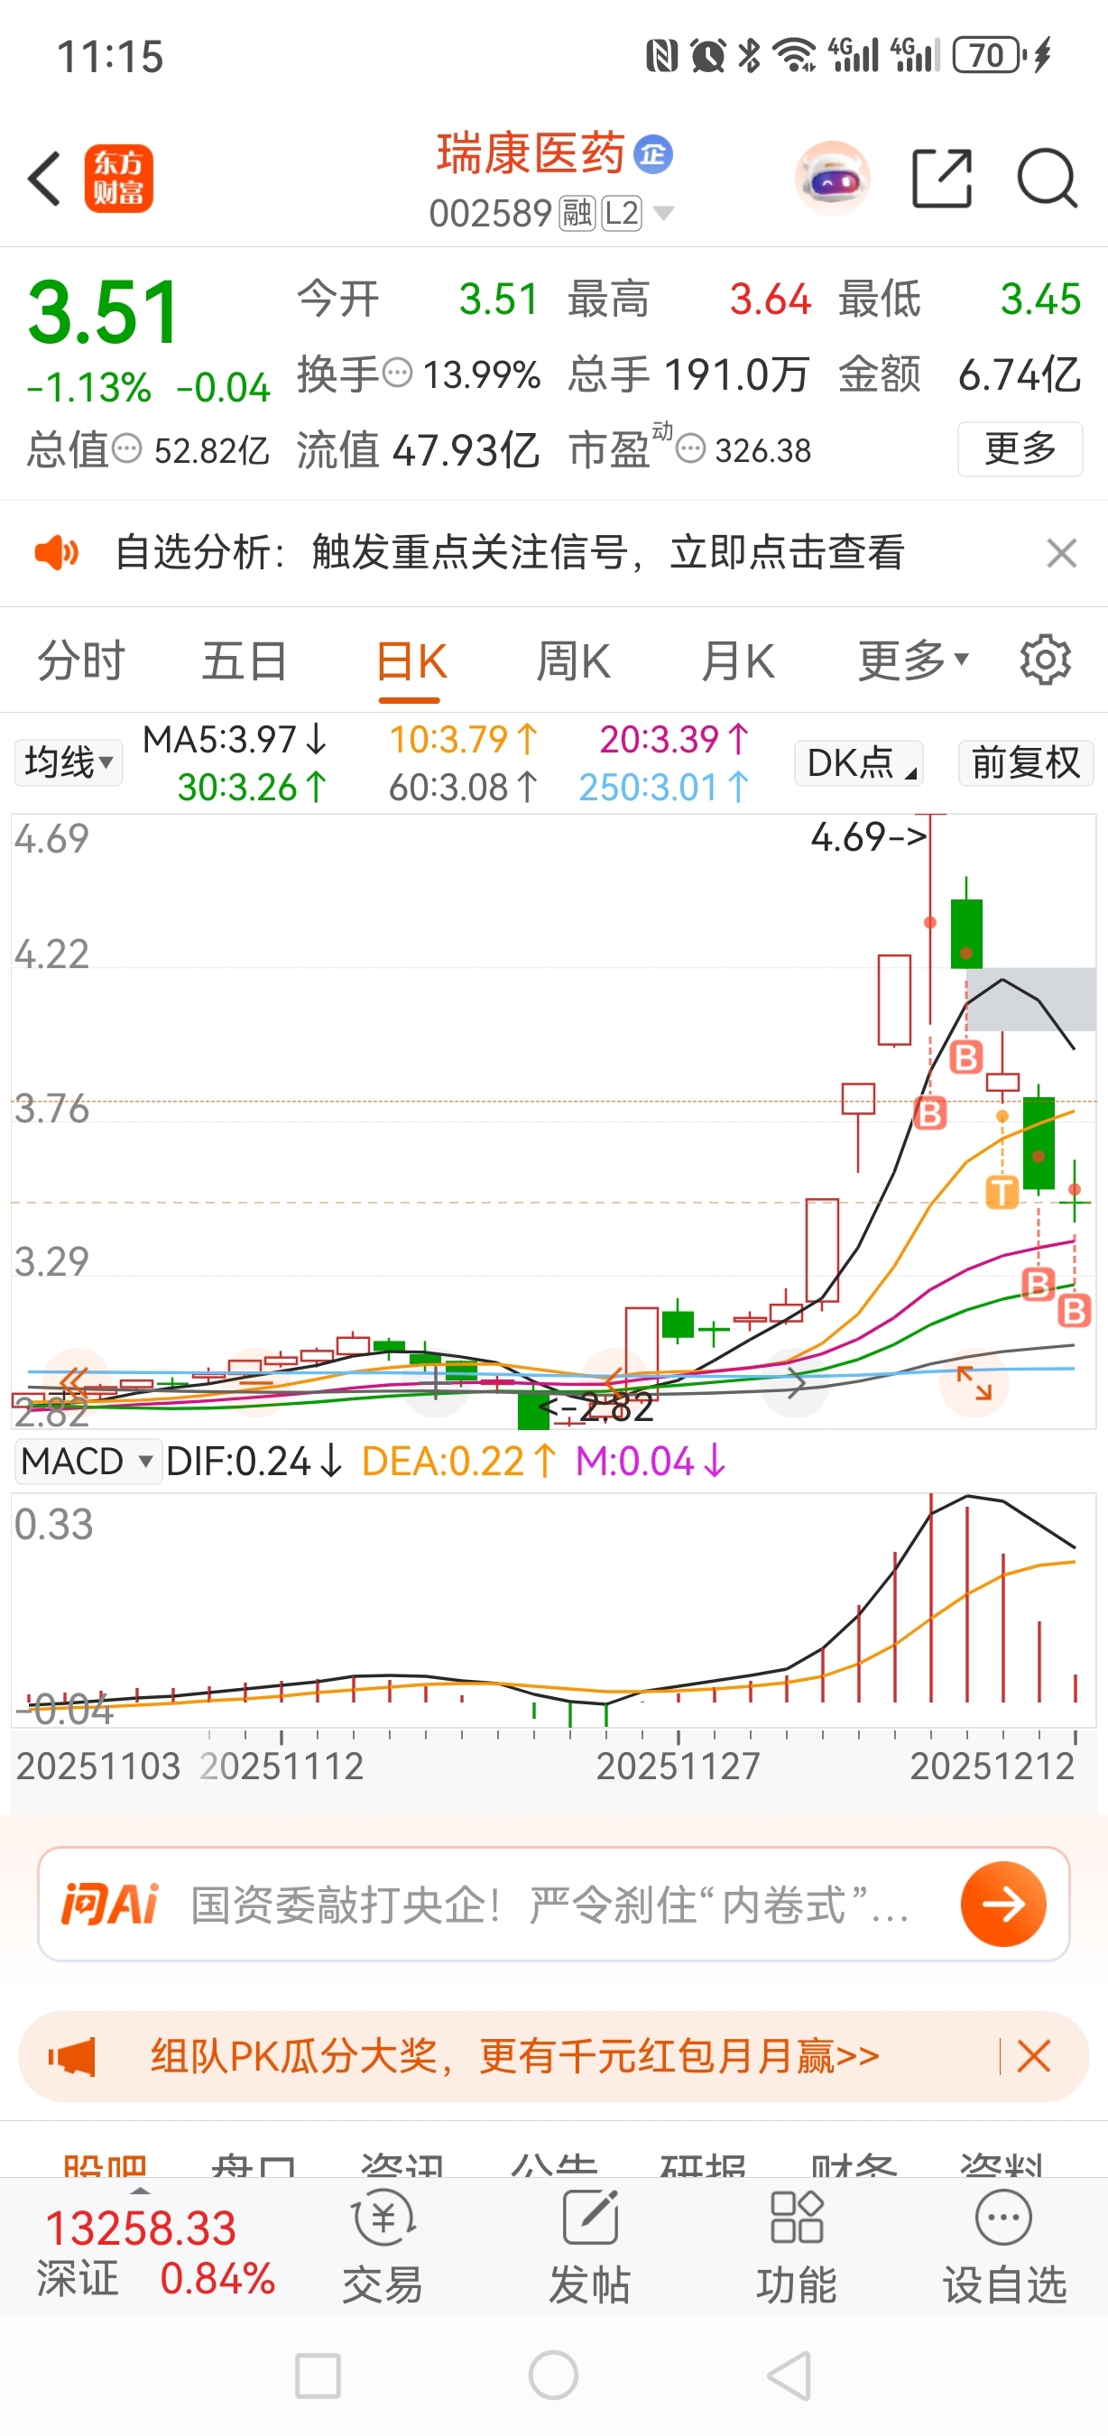Screen dimensions: 1108x2436
Task: Tap Android back triangle button
Action: point(789,2376)
